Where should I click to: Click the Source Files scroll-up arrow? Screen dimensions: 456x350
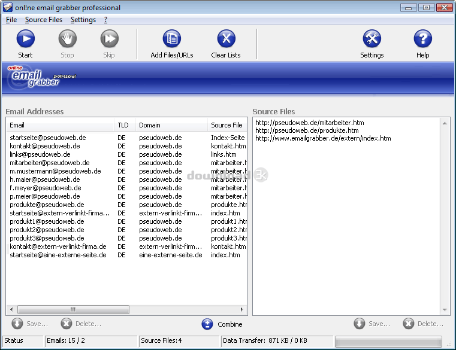pos(445,123)
